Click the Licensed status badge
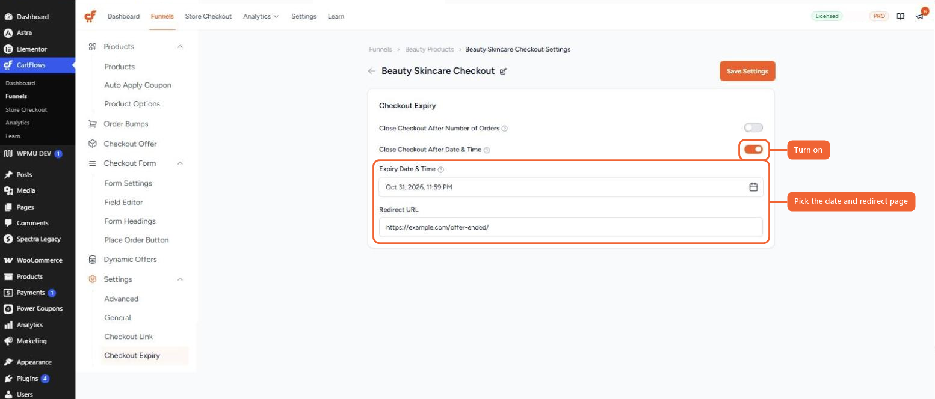Image resolution: width=935 pixels, height=399 pixels. point(827,16)
